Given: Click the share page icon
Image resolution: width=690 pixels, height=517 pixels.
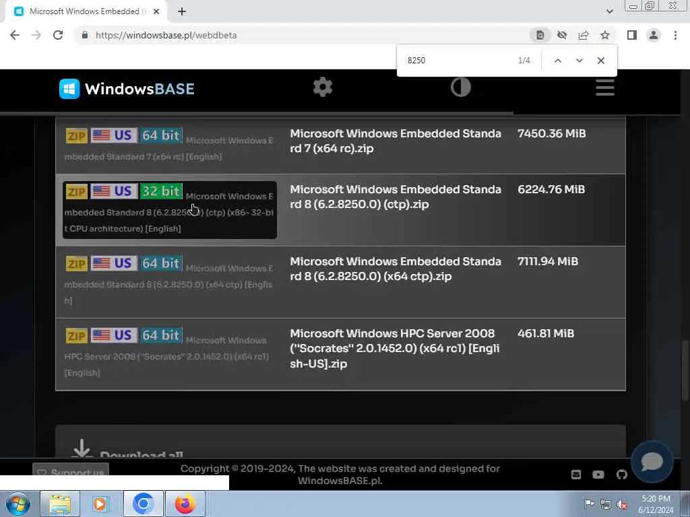Looking at the screenshot, I should coord(584,35).
